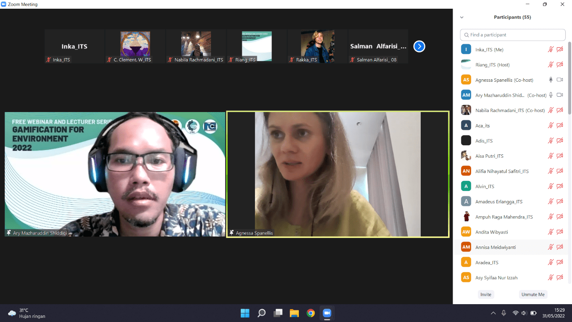Open Chrome from the taskbar
Viewport: 572px width, 322px height.
pyautogui.click(x=310, y=313)
